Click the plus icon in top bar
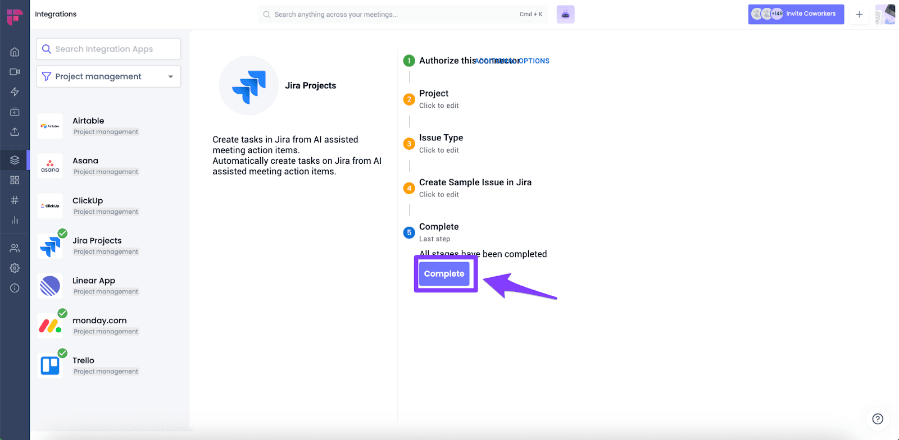 pyautogui.click(x=859, y=15)
